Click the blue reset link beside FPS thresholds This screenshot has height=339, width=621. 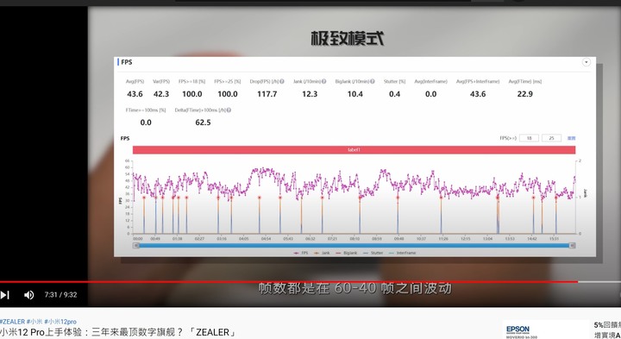[x=571, y=138]
